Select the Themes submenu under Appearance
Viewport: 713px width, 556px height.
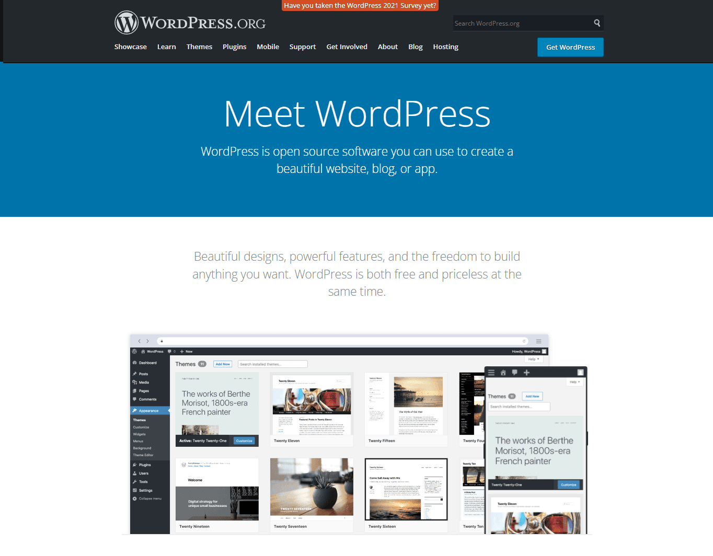[x=140, y=420]
